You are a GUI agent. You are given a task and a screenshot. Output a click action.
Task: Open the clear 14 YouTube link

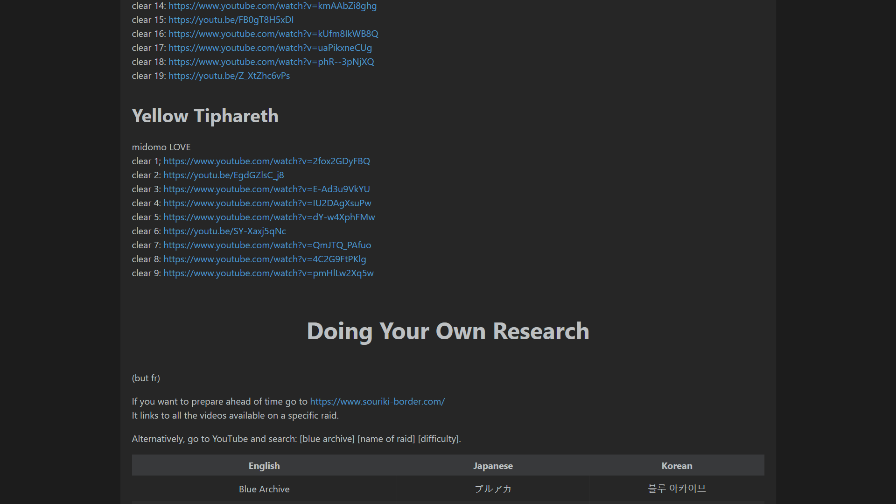pyautogui.click(x=272, y=6)
